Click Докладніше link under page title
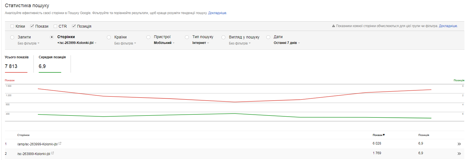Screen dimensions: 472x160 tap(217, 13)
